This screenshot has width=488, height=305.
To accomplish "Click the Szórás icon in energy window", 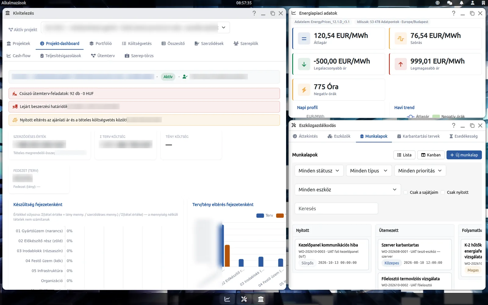I will tap(401, 39).
